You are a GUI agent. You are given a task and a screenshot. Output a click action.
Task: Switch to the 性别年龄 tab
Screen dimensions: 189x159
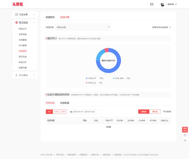point(50,103)
